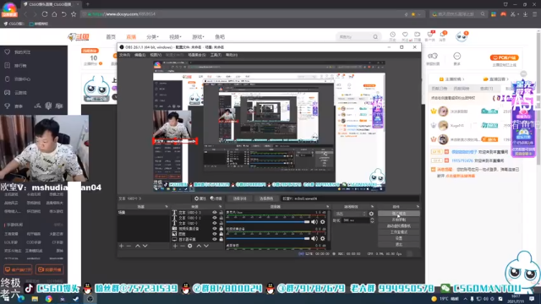Open the 视图(V) menu in OBS

click(156, 55)
